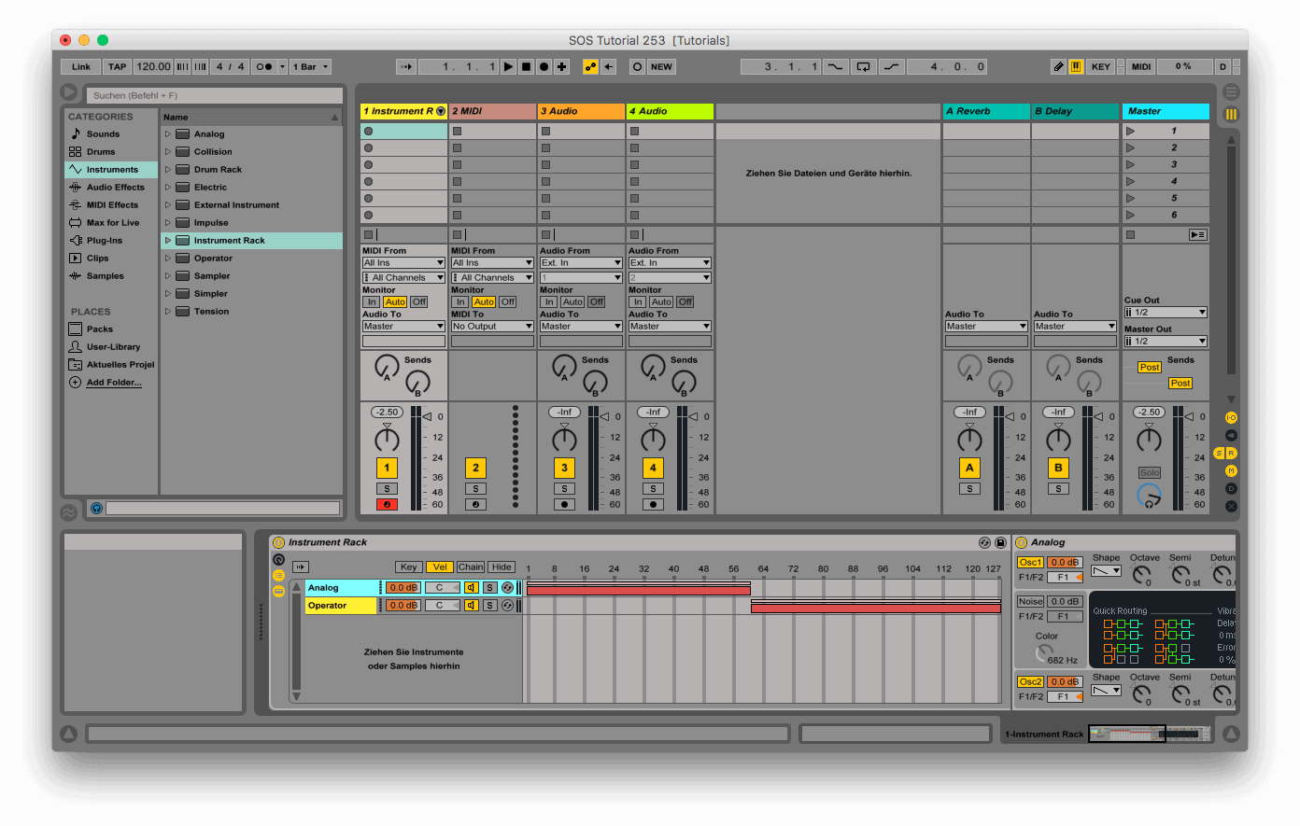Open hot-swap on the Analog chain
This screenshot has height=826, width=1300.
pos(508,587)
